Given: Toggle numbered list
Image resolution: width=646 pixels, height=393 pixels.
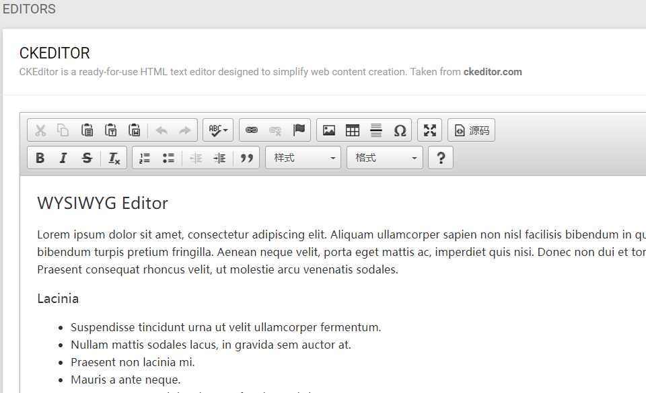Looking at the screenshot, I should [x=145, y=158].
